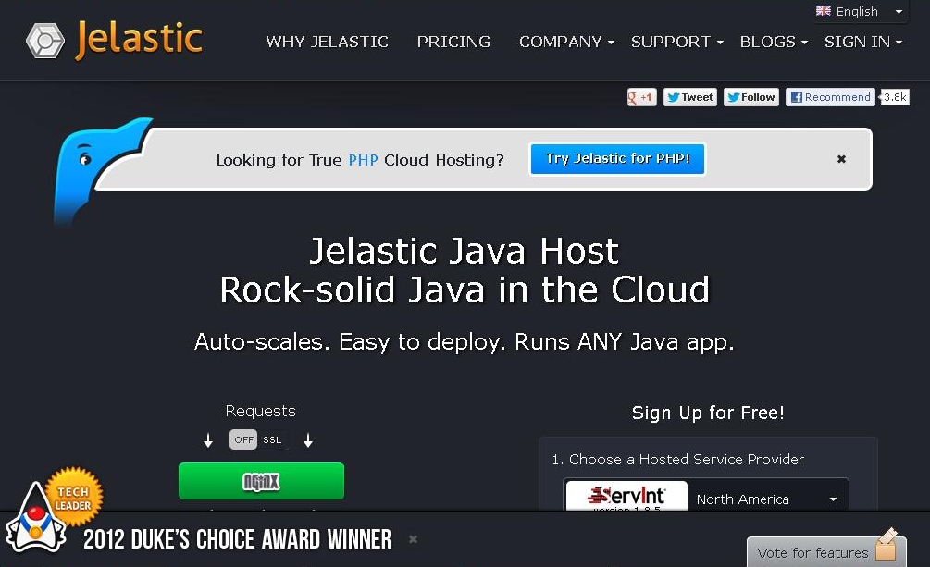Click the Choose a Hosted Service Provider text

pos(687,460)
